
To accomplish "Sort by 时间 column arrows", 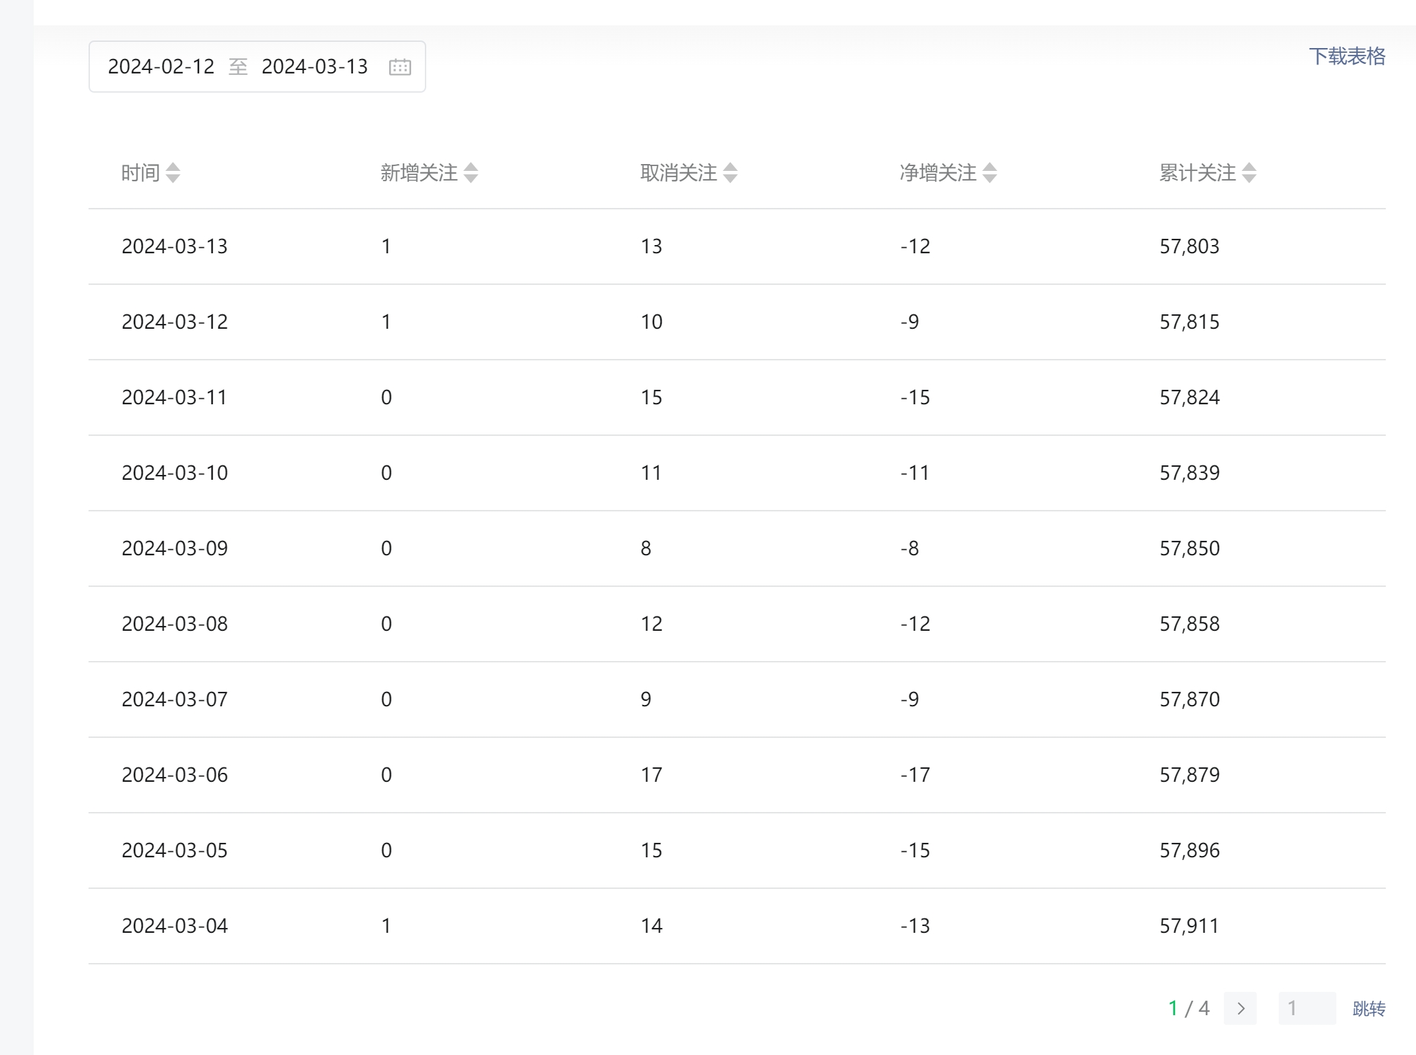I will pos(173,173).
